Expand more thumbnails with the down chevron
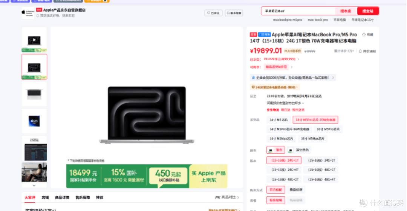This screenshot has height=211, width=407. [34, 185]
